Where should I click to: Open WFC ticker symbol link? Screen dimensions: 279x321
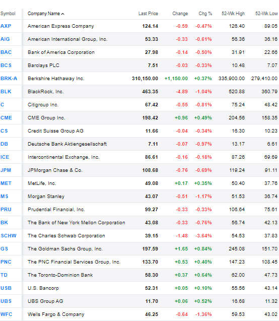7,314
